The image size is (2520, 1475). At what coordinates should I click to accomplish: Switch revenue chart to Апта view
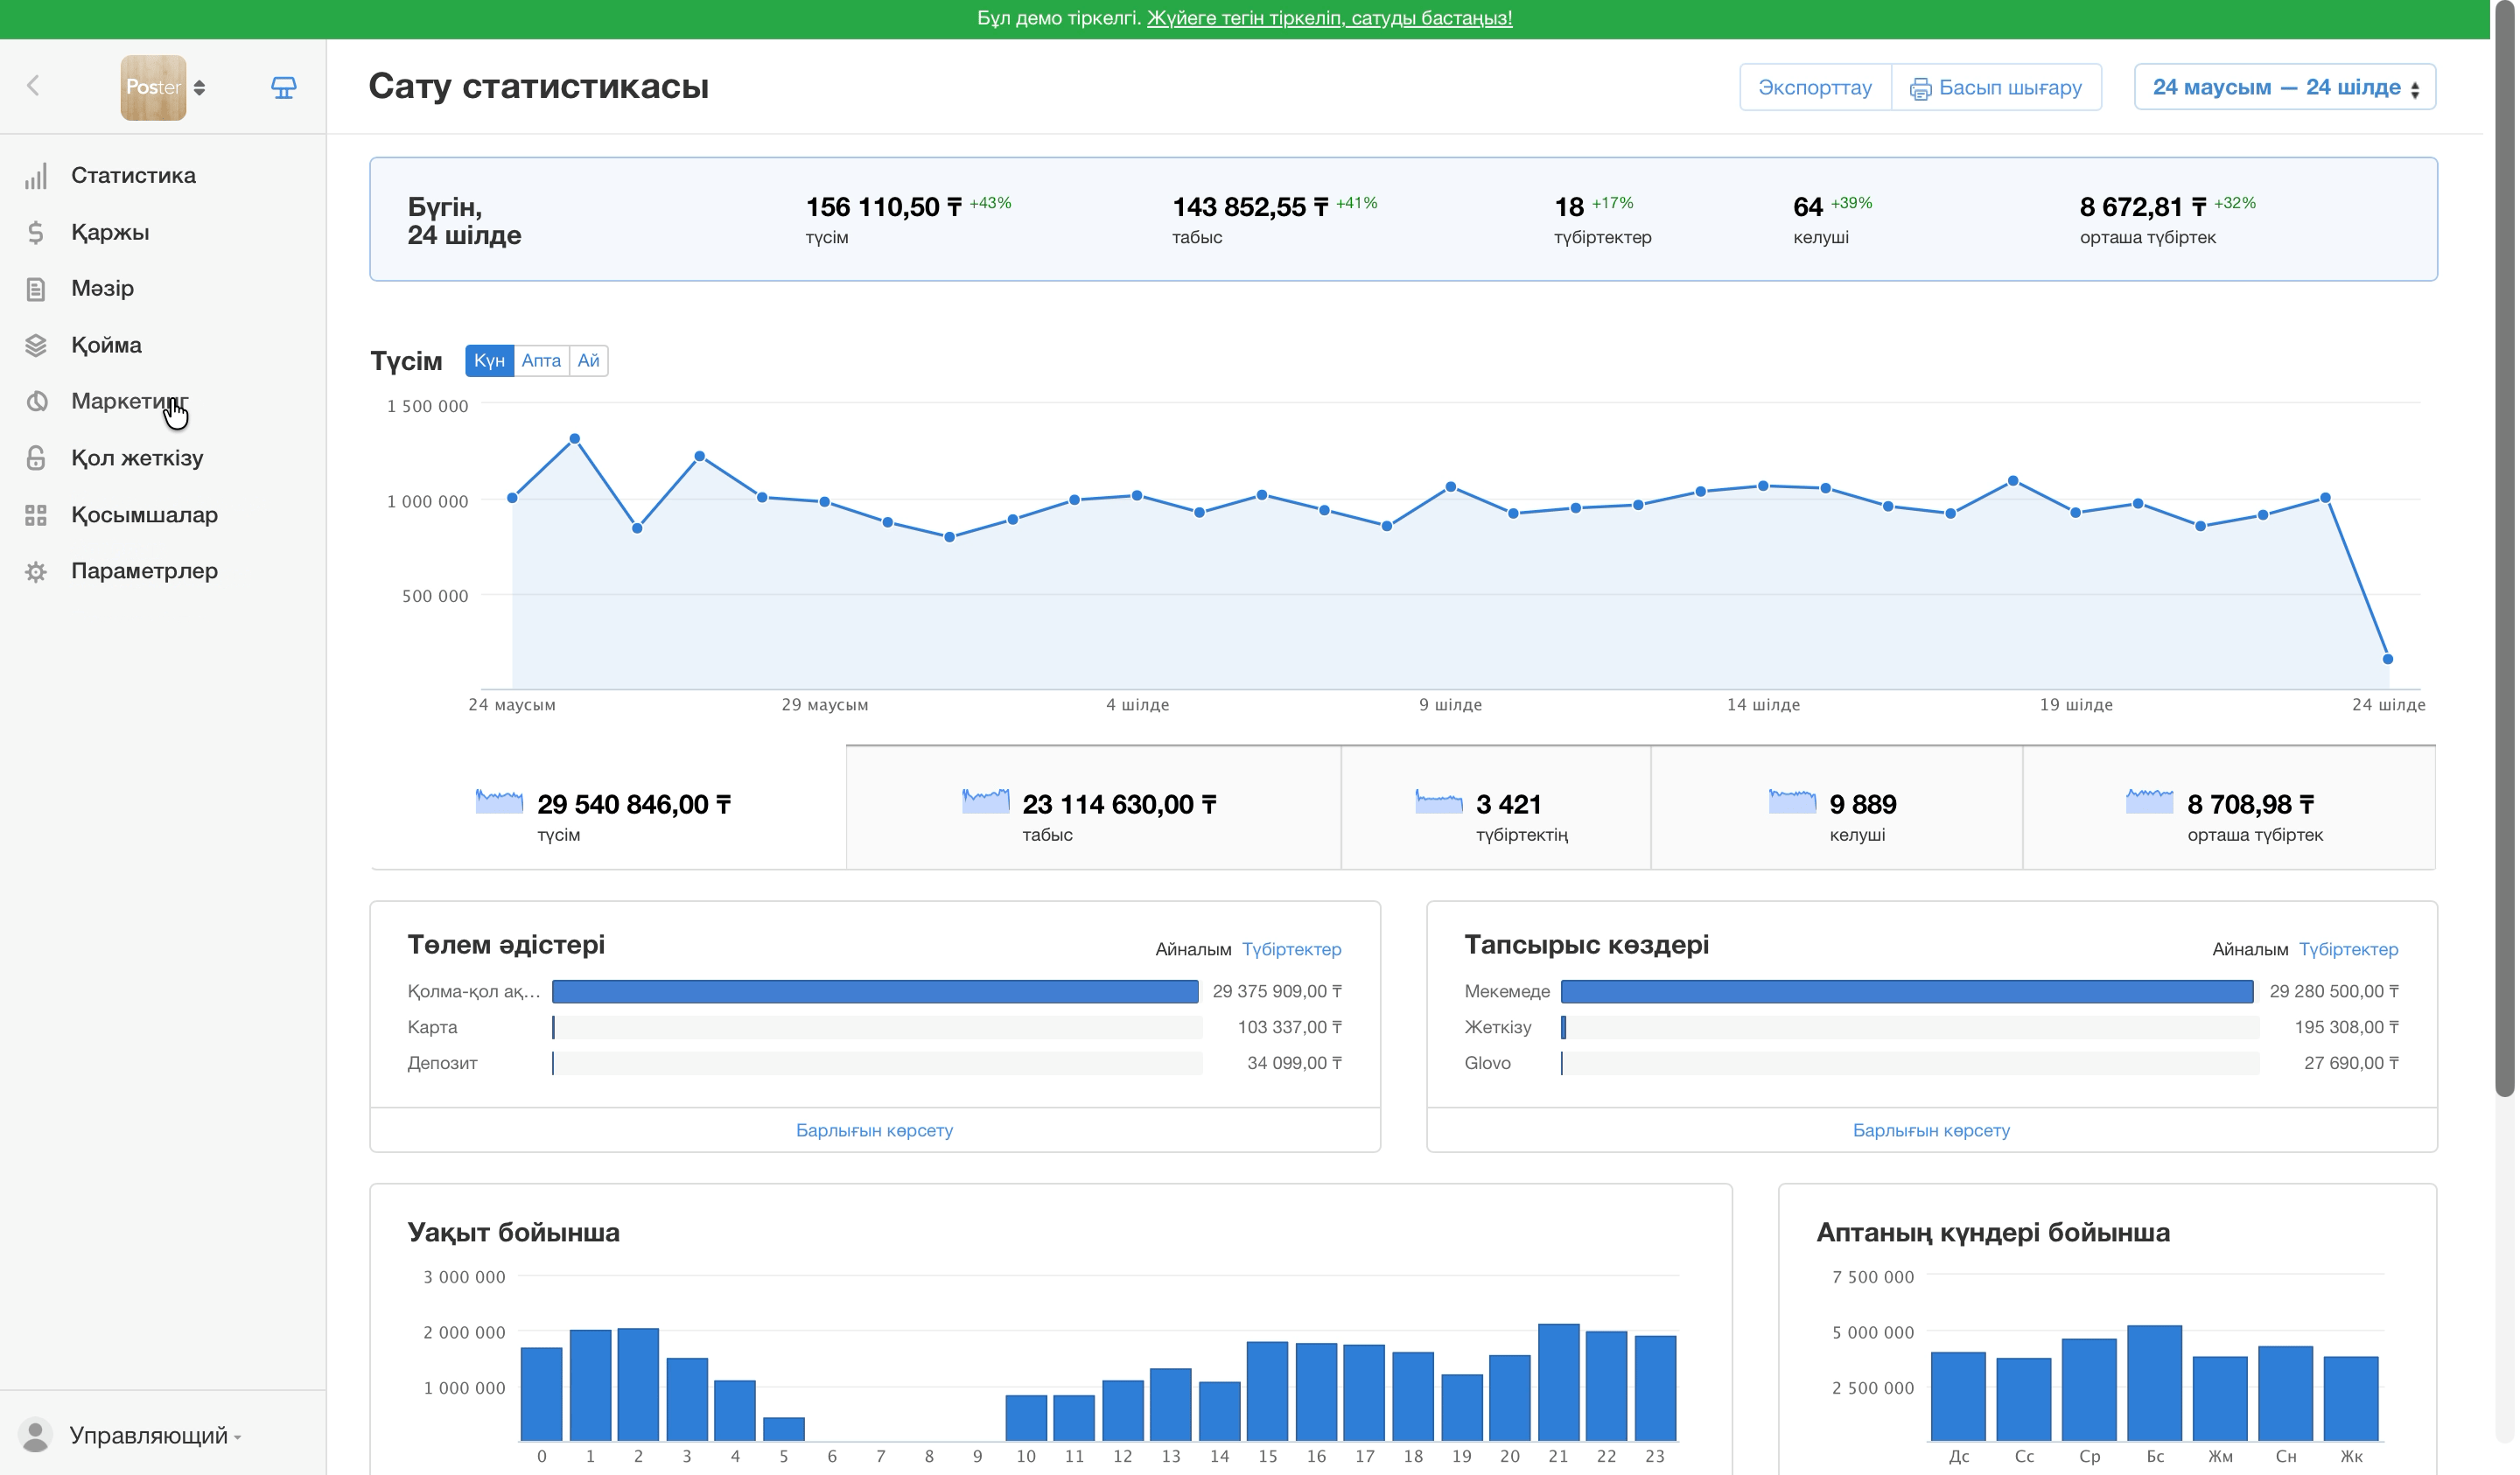(541, 361)
